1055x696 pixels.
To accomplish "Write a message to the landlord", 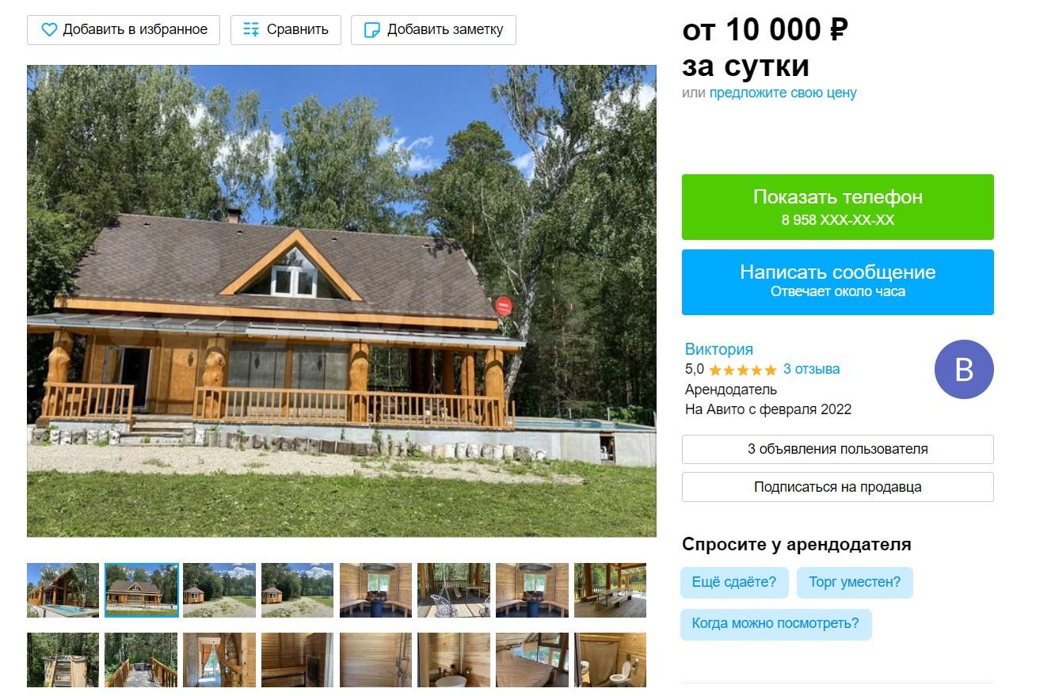I will pos(837,282).
